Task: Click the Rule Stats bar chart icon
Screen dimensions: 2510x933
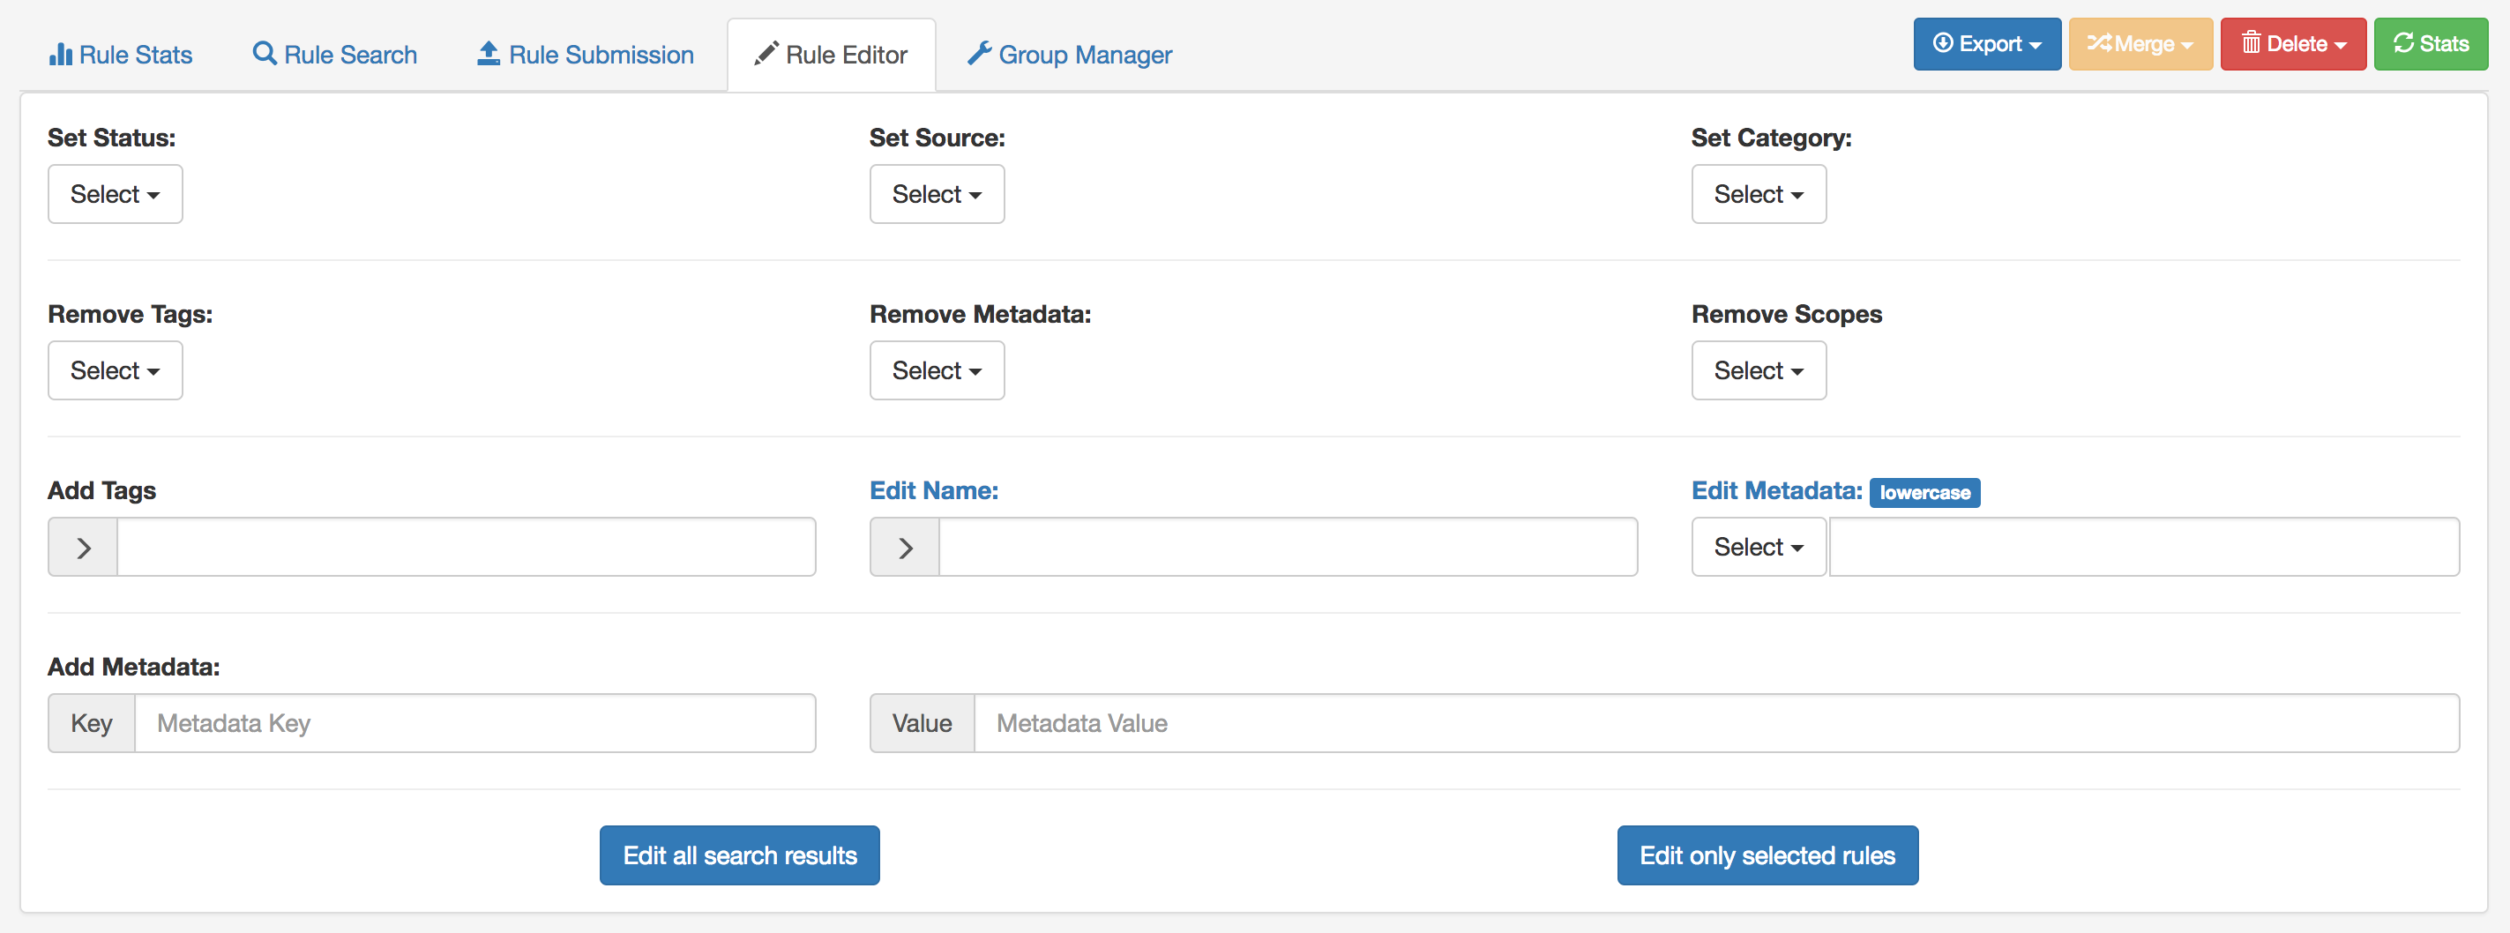Action: pos(60,55)
